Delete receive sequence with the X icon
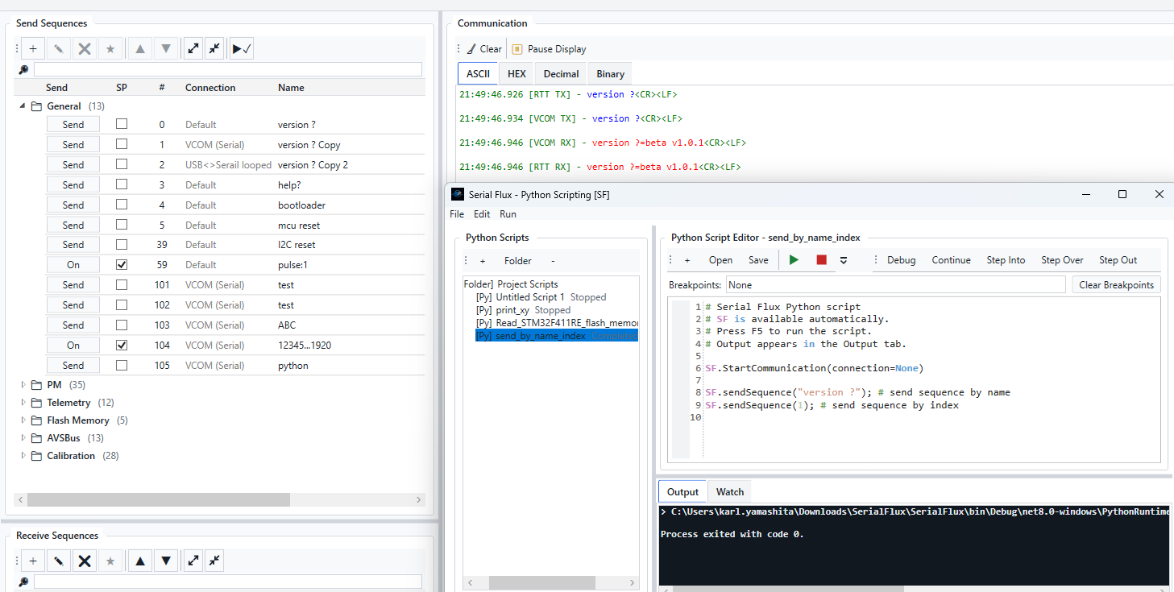Viewport: 1174px width, 592px height. (x=84, y=561)
